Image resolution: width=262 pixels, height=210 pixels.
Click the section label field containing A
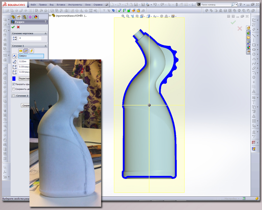pos(30,38)
